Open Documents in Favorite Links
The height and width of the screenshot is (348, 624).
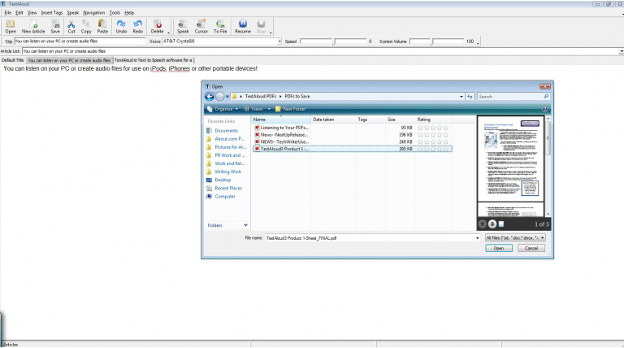(226, 131)
